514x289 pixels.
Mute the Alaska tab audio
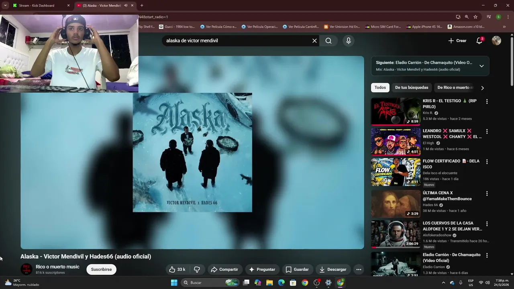click(x=126, y=6)
